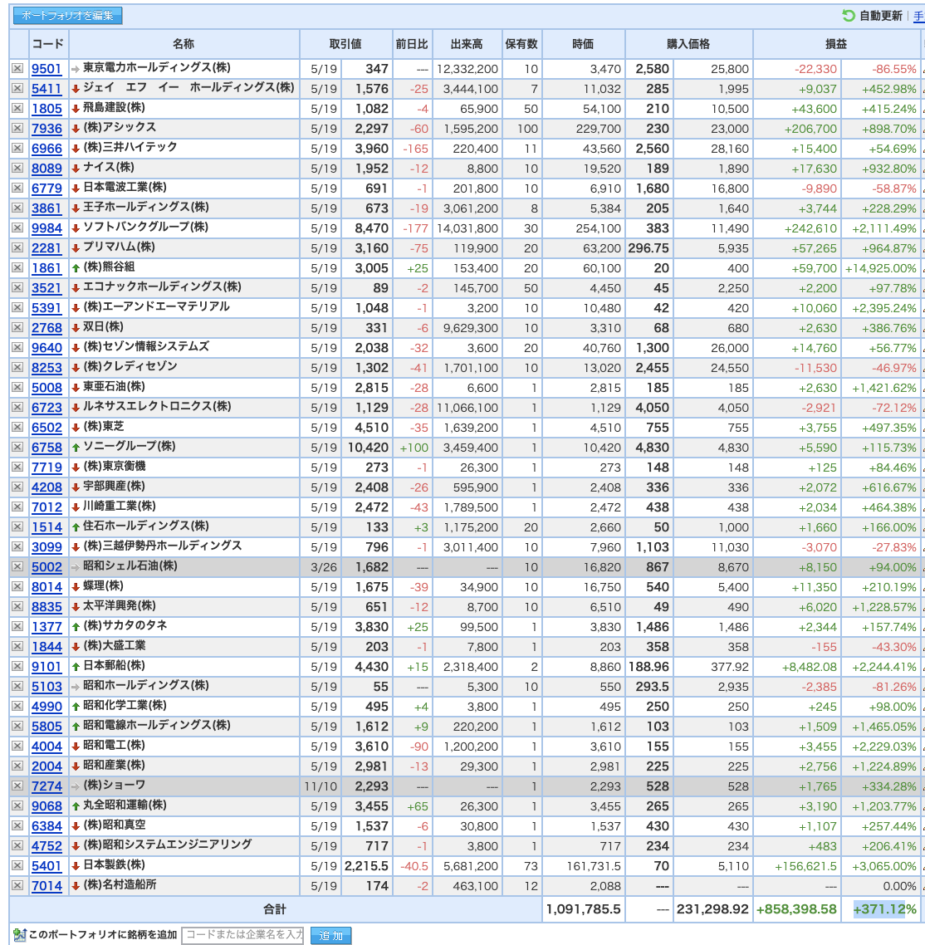Click the name 住石ホールディングス(株)

146,526
